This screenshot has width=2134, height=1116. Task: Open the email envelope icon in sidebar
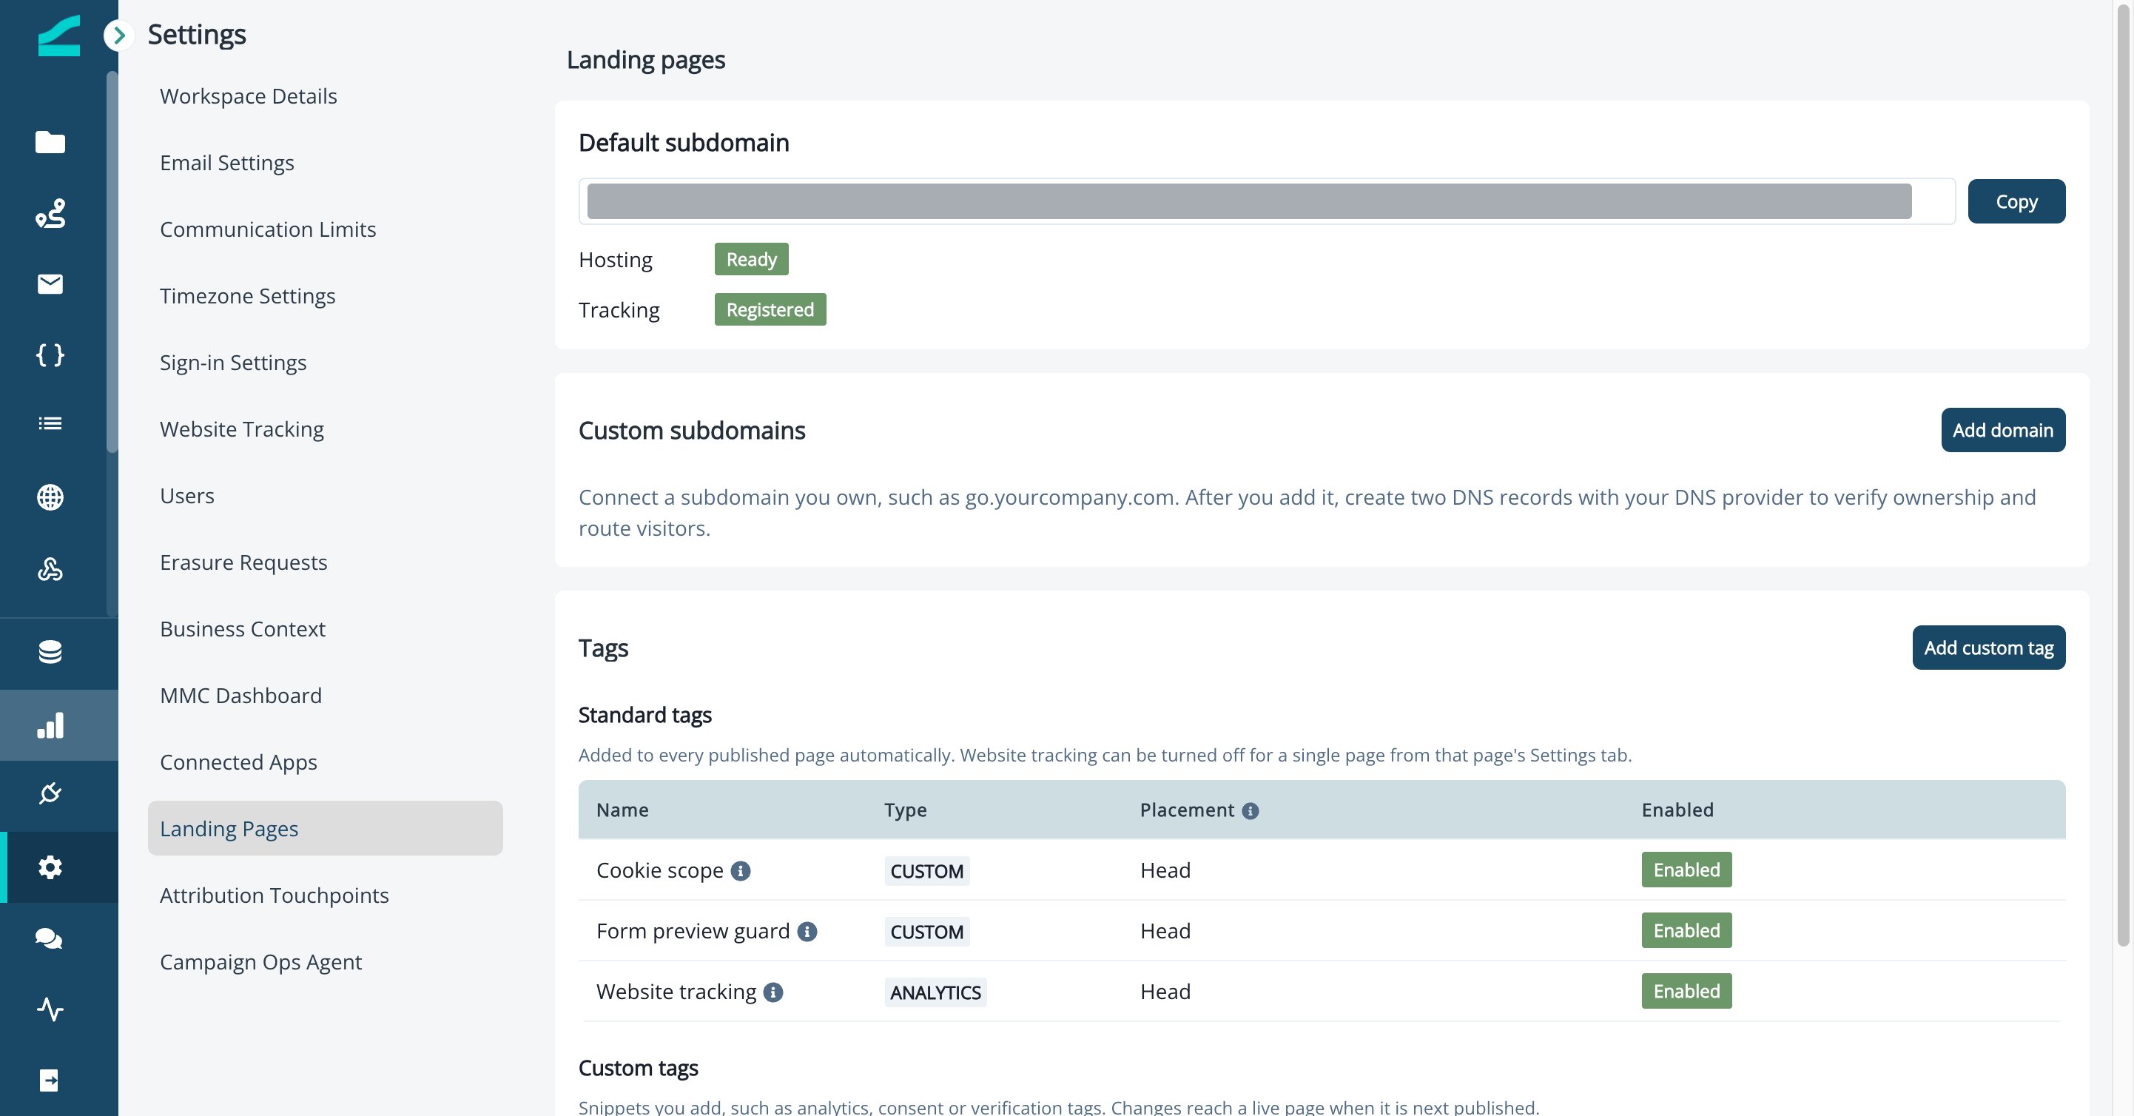pyautogui.click(x=50, y=284)
